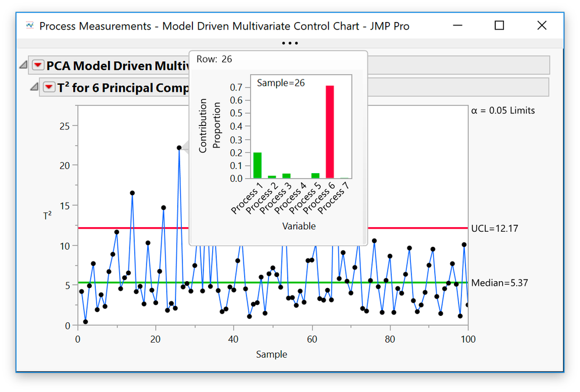Screen dimensions: 580x392
Task: Click the point above UCL near sample 14
Action: (132, 193)
